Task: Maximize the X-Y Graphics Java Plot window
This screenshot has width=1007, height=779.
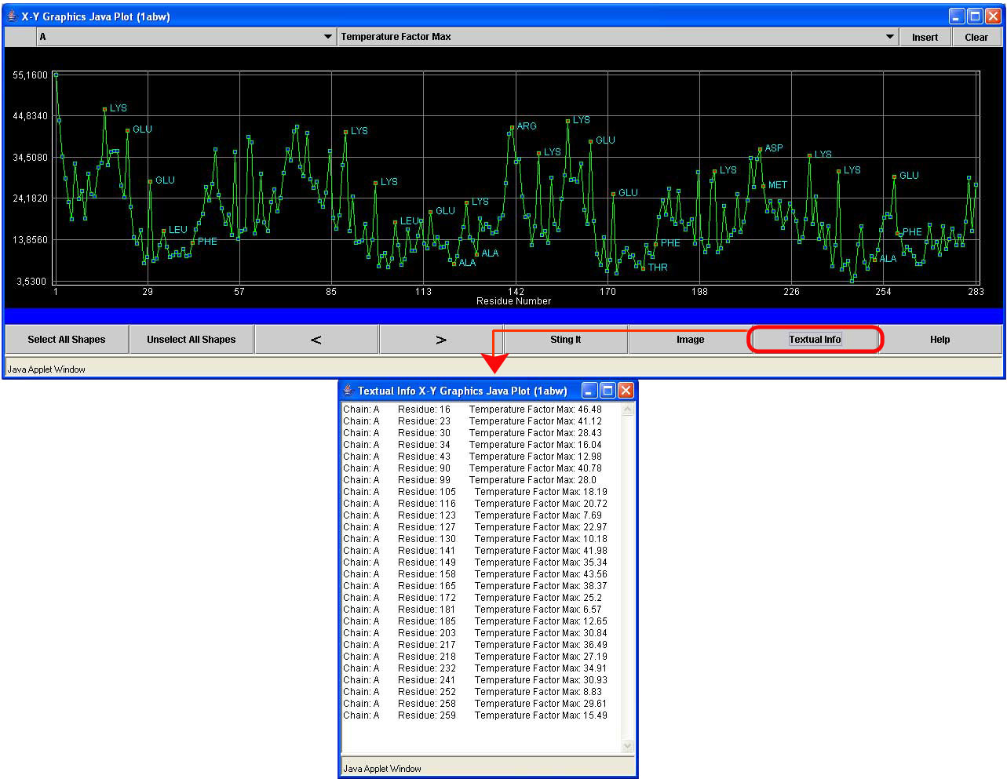Action: (975, 16)
